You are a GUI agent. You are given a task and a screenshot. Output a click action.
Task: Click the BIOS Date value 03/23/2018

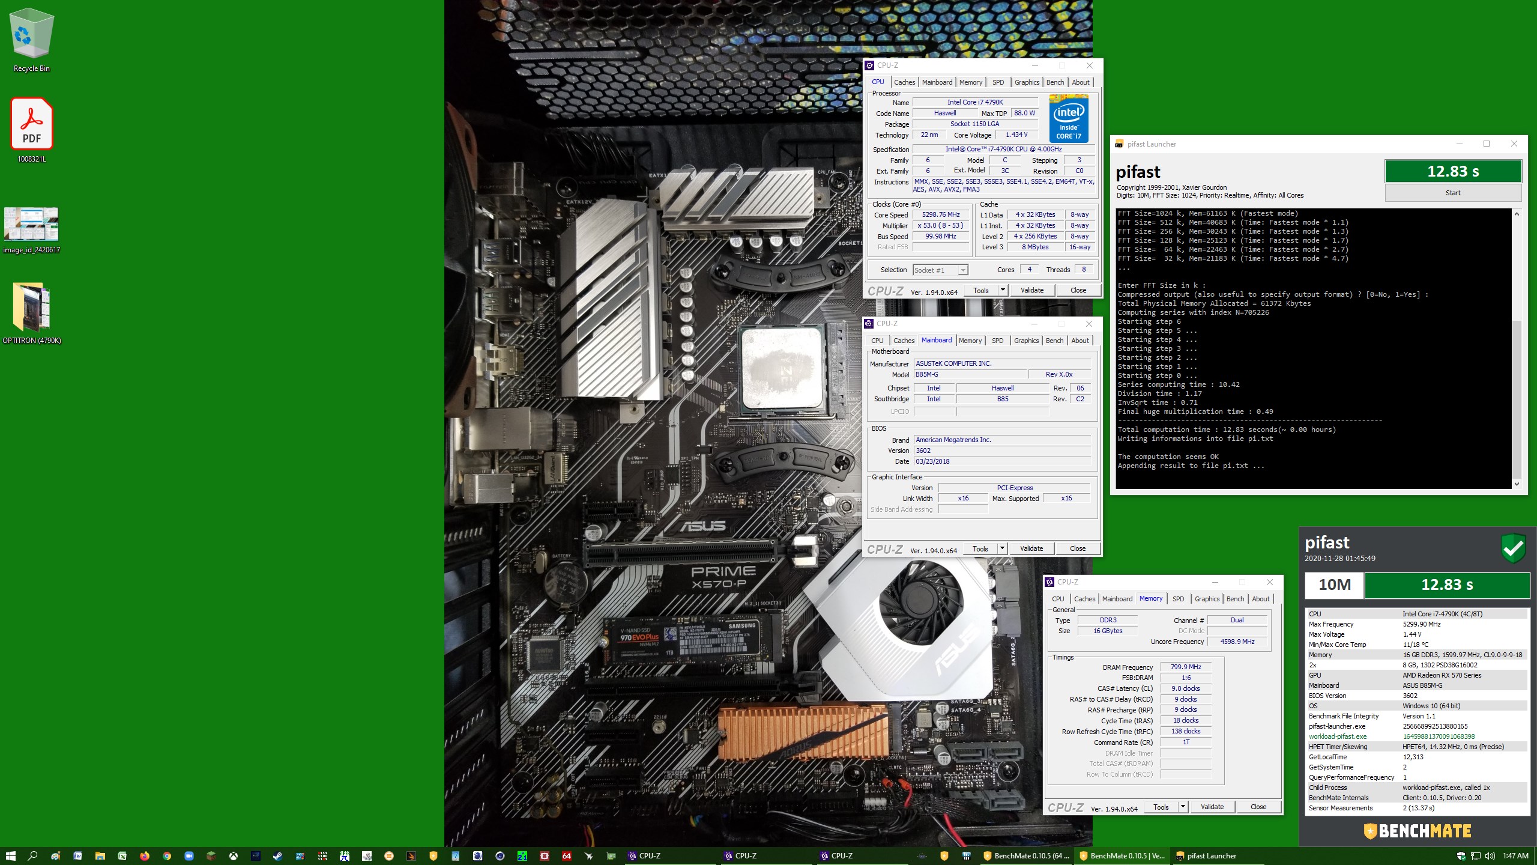pyautogui.click(x=1001, y=461)
